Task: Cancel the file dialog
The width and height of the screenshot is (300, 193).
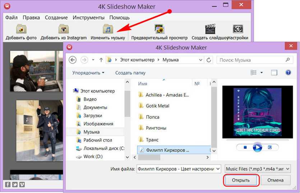Action: click(275, 180)
